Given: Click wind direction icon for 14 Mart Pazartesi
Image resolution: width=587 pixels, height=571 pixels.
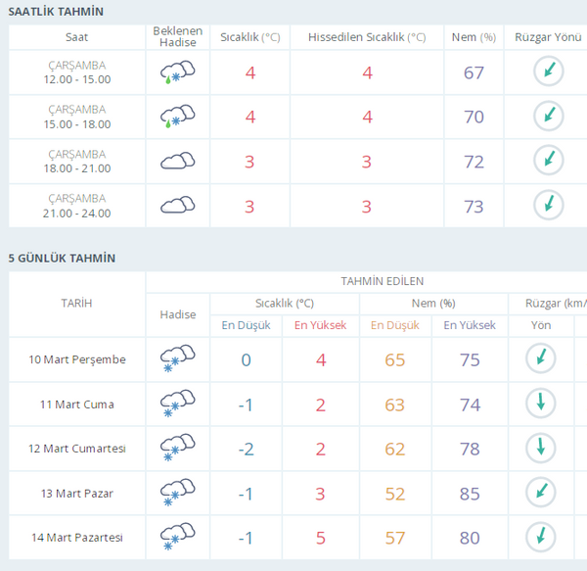Looking at the screenshot, I should 540,537.
